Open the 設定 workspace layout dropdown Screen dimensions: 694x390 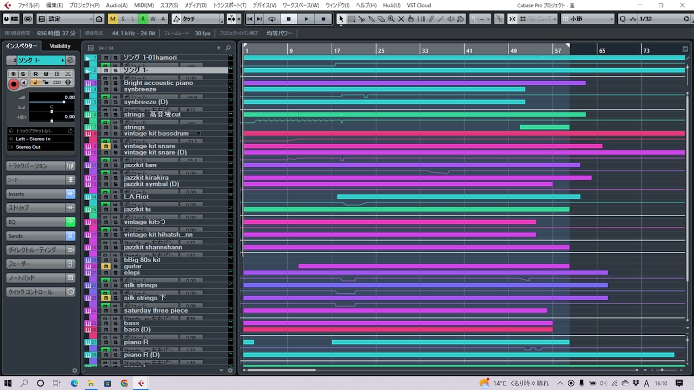[x=70, y=19]
